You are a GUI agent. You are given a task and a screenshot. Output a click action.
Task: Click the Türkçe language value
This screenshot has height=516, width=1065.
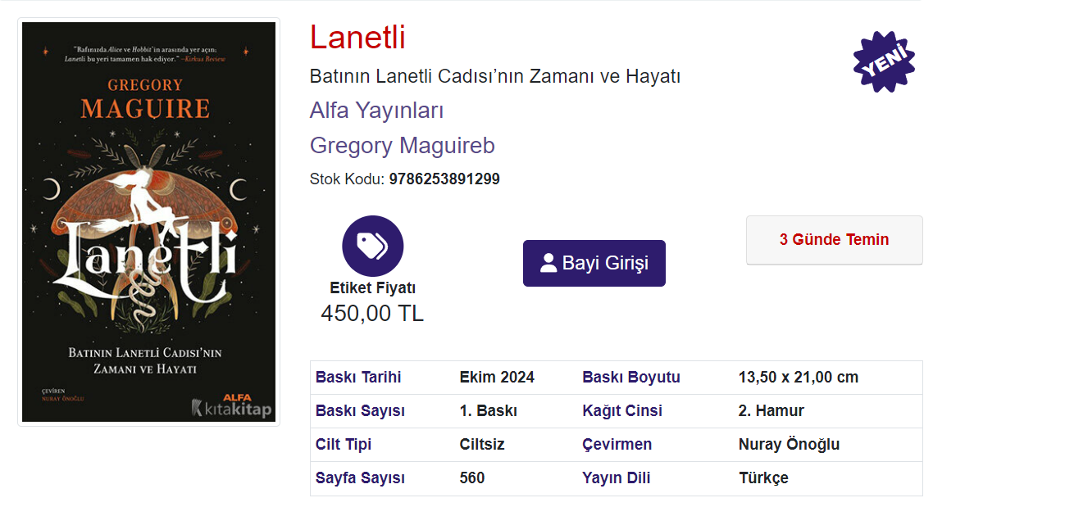[x=763, y=478]
